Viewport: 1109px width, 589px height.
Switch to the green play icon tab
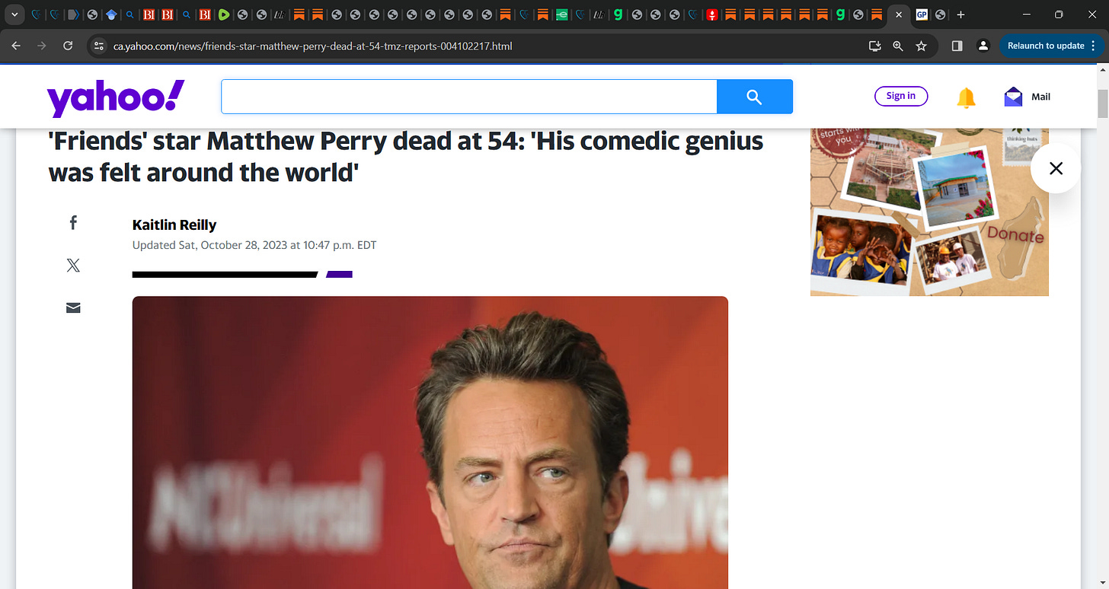click(224, 14)
